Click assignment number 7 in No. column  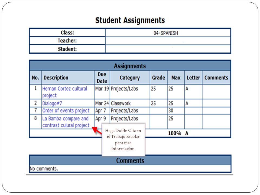pyautogui.click(x=35, y=110)
